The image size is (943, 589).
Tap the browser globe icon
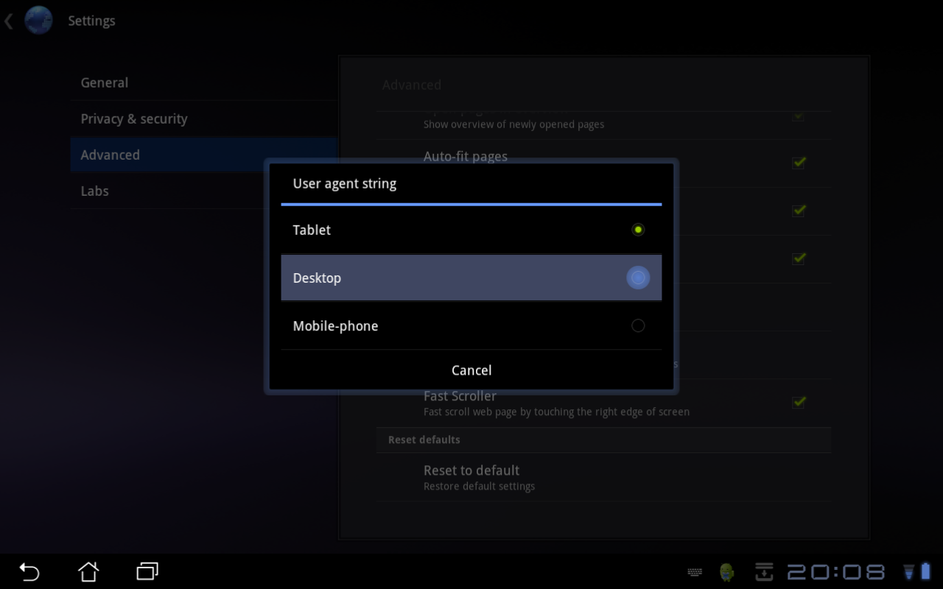pos(38,21)
